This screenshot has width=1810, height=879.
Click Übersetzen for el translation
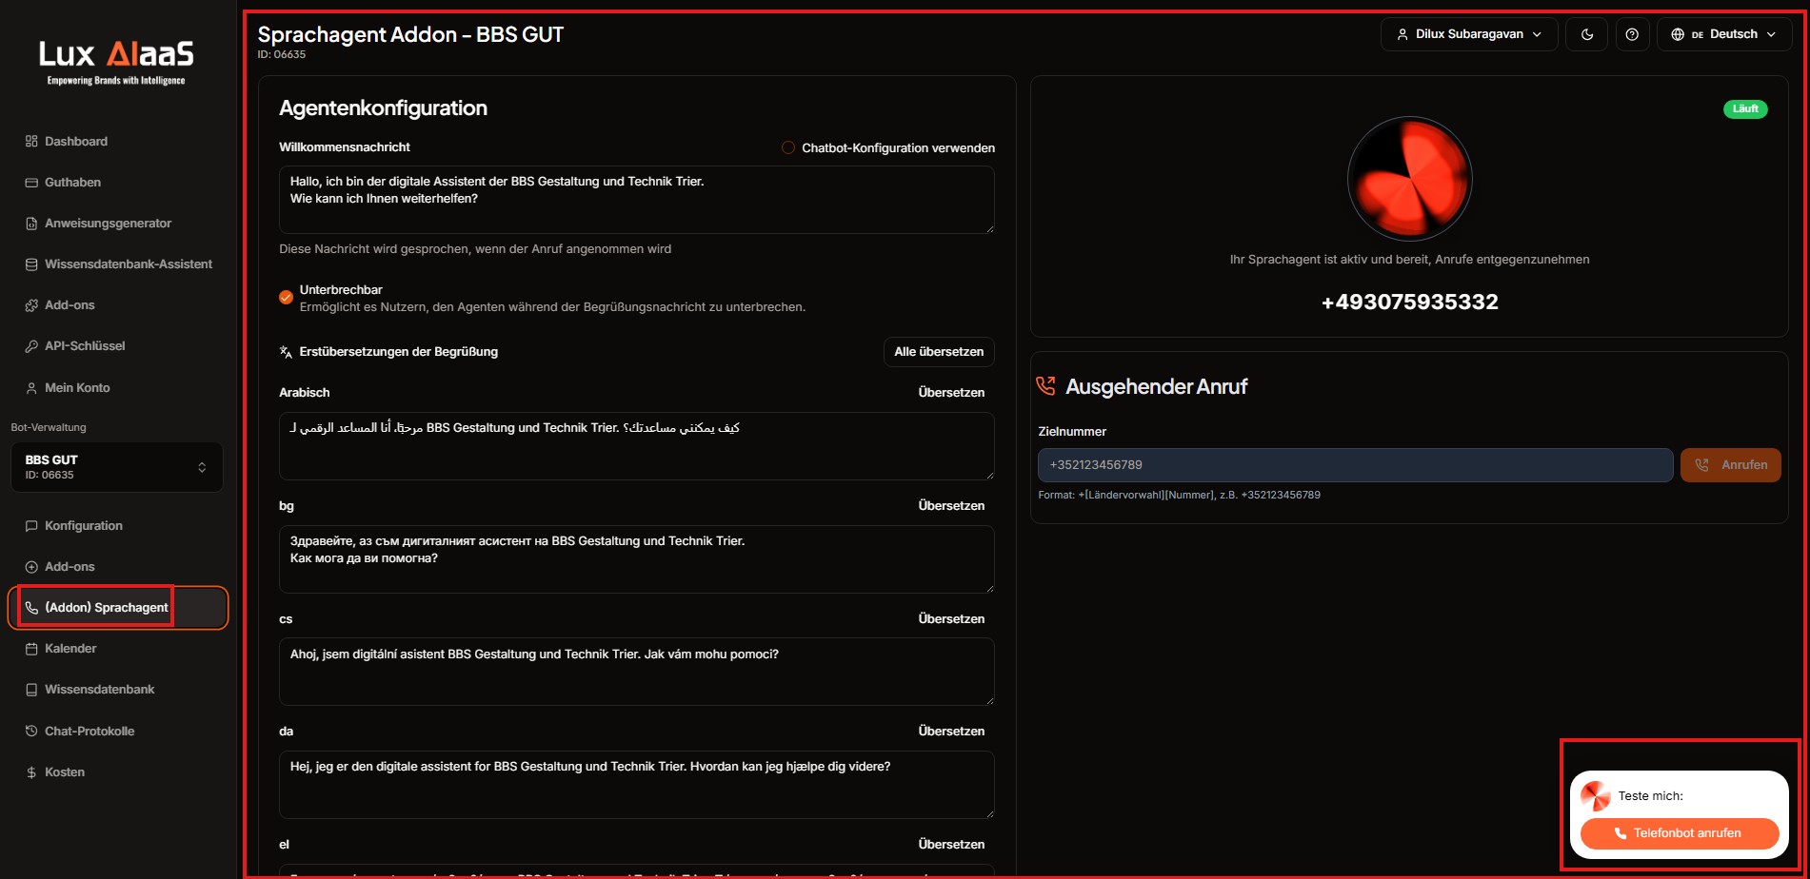coord(951,845)
